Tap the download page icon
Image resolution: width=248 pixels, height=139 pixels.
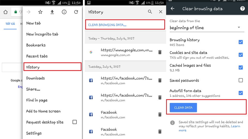[x=52, y=12]
